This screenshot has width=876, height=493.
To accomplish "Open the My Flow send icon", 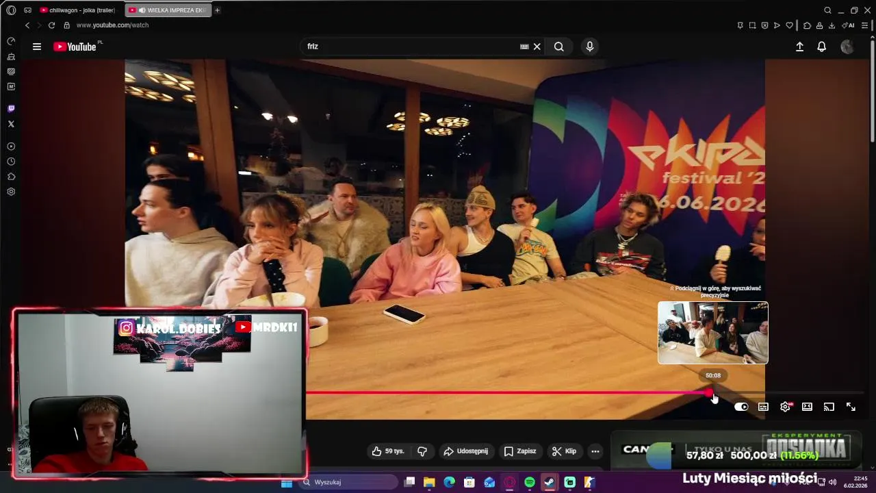I will (777, 25).
